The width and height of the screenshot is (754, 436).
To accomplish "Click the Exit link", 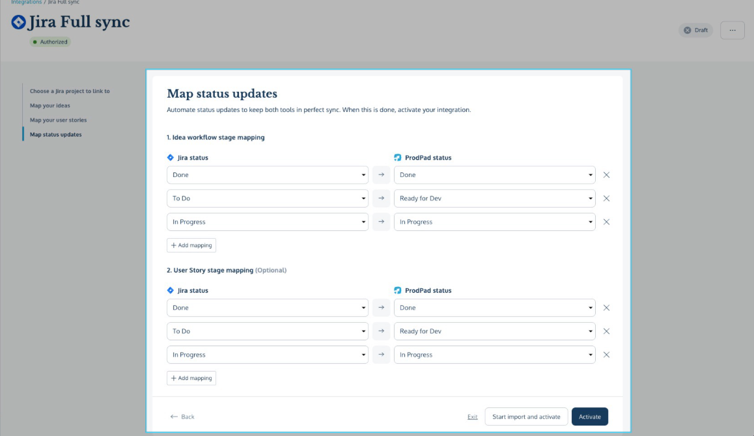I will [472, 416].
